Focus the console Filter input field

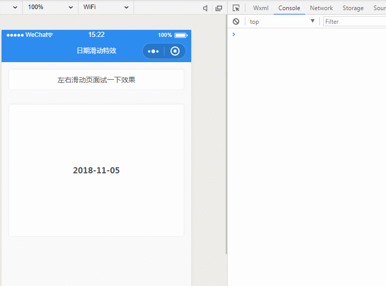point(355,22)
